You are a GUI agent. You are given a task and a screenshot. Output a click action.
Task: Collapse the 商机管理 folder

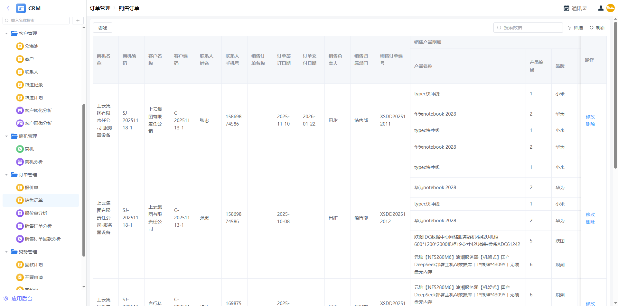6,136
